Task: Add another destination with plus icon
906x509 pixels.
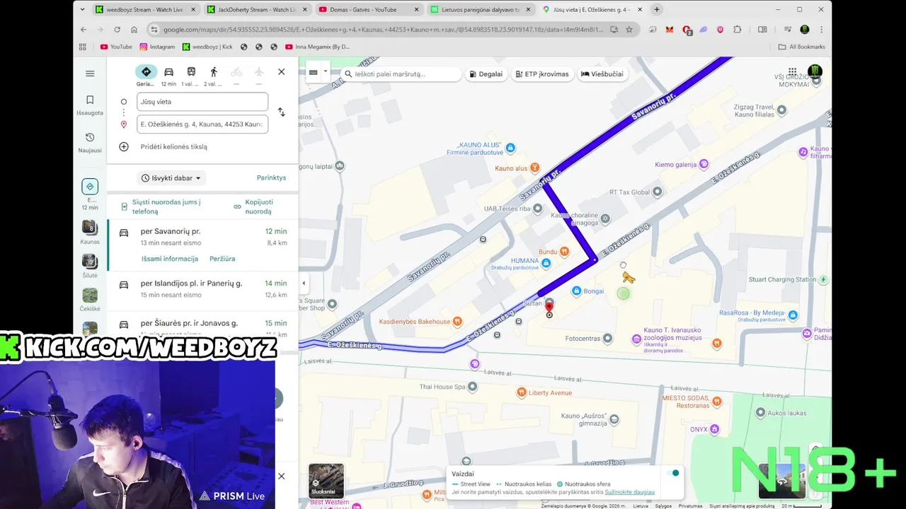Action: (124, 146)
